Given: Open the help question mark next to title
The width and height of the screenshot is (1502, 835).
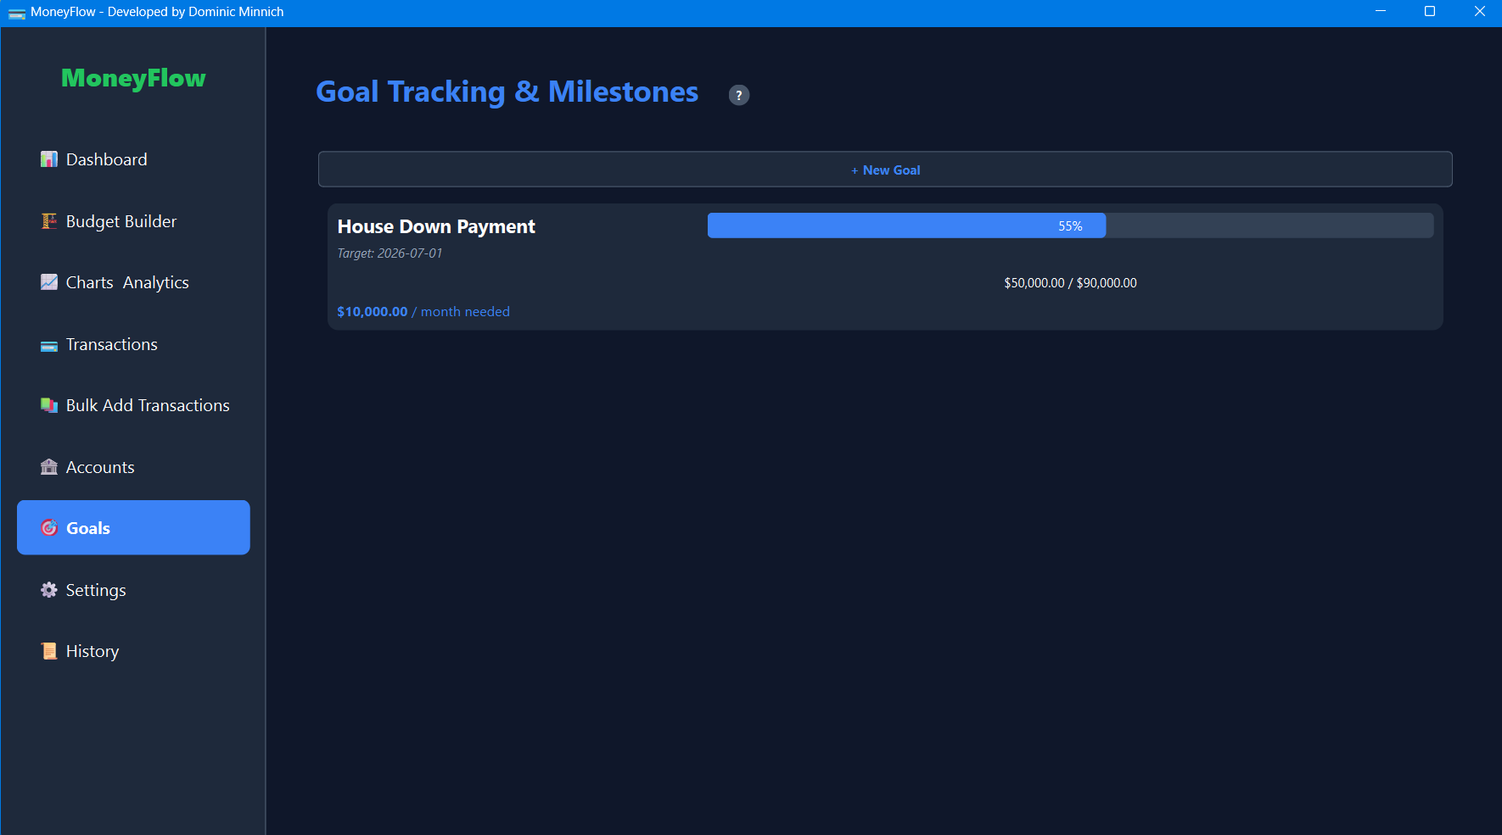Looking at the screenshot, I should 738,94.
